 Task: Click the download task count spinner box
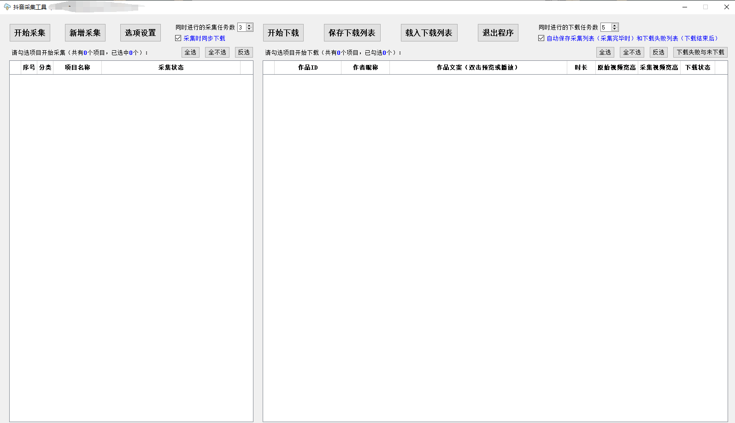(606, 28)
